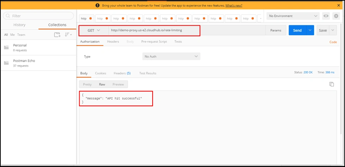Open the GET method dropdown

pyautogui.click(x=94, y=30)
